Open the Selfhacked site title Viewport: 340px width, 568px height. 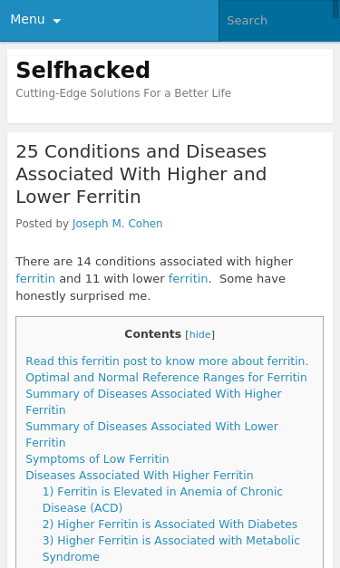coord(83,70)
